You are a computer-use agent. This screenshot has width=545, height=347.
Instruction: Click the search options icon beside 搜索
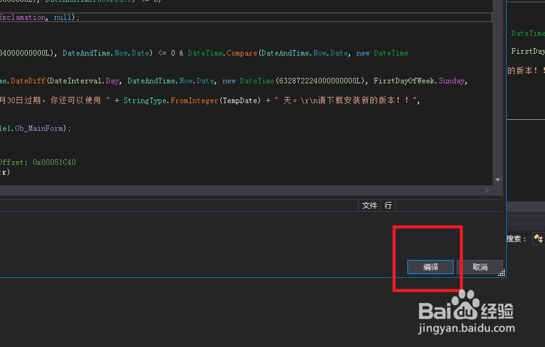(x=538, y=238)
